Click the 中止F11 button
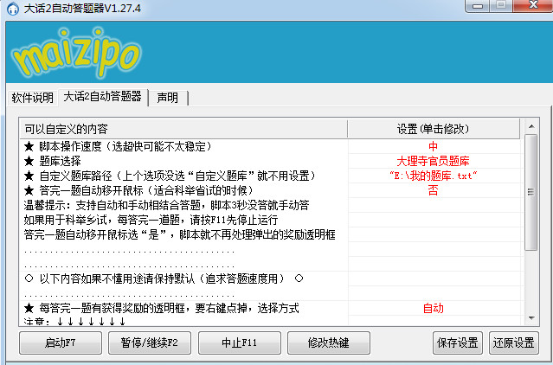The image size is (553, 365). tap(240, 343)
